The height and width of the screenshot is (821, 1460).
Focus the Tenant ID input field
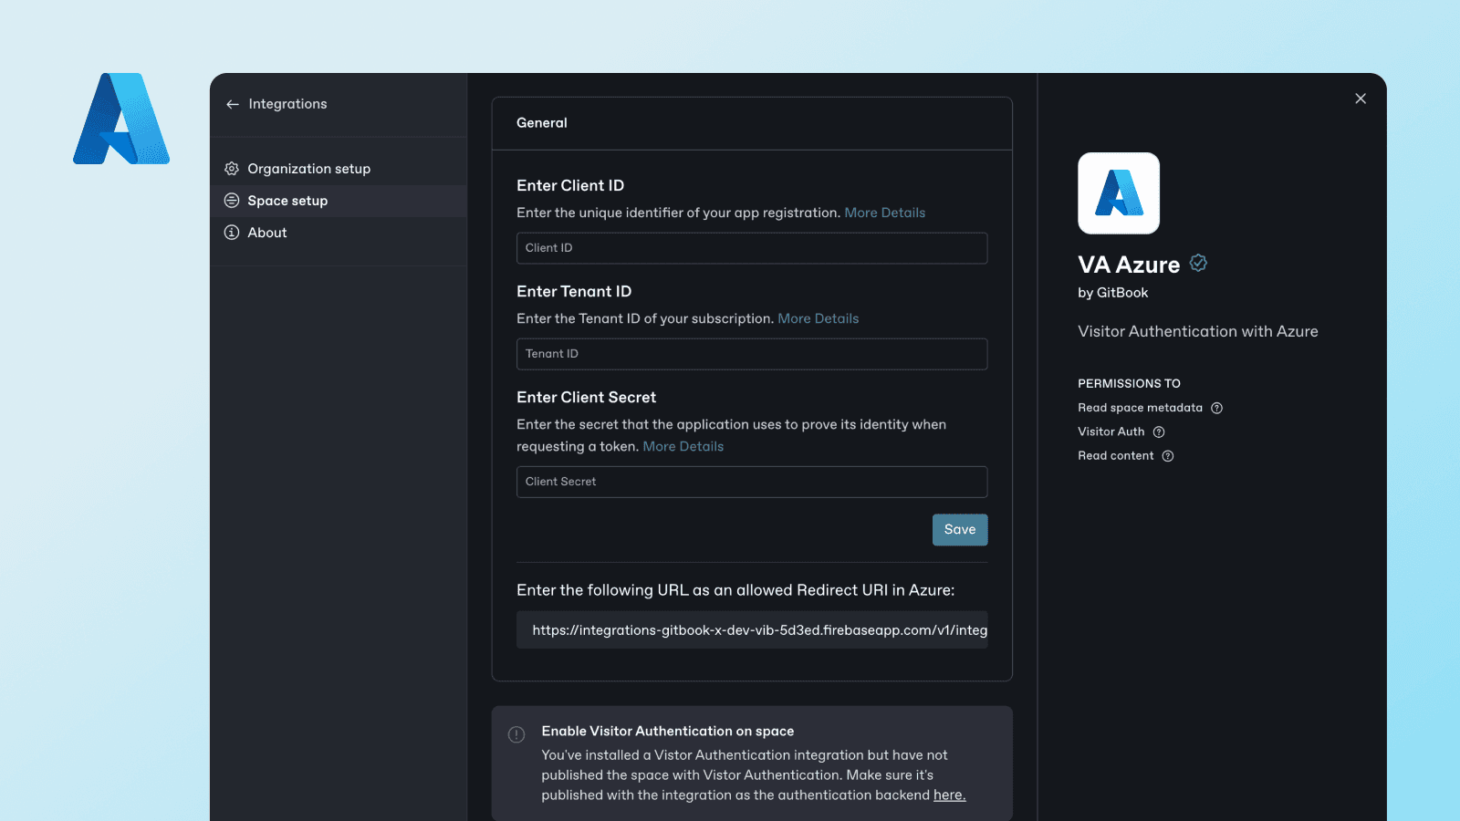click(x=752, y=354)
